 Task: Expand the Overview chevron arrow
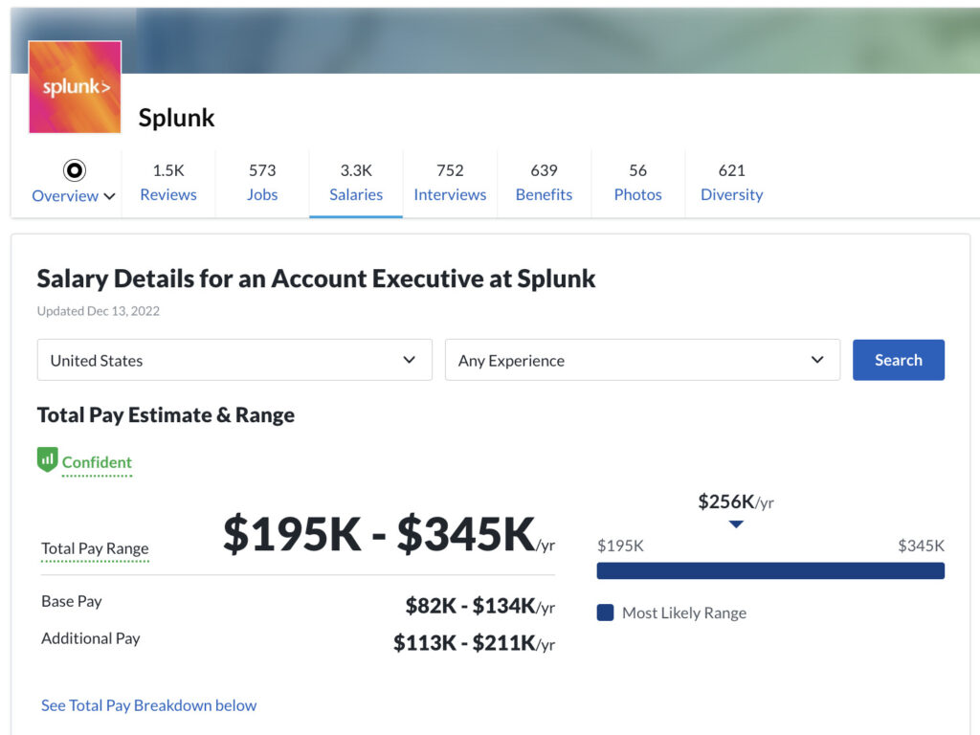pyautogui.click(x=109, y=196)
